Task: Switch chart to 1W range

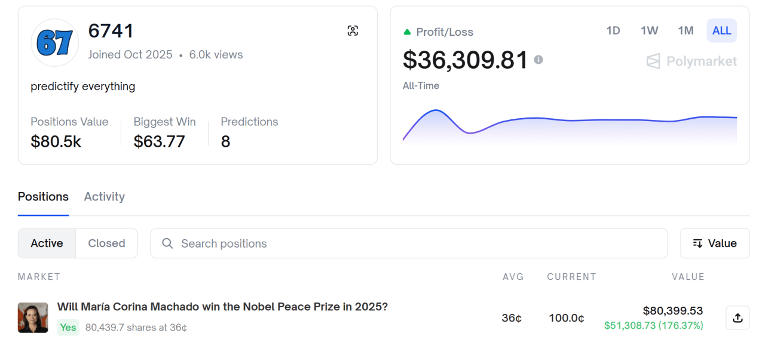Action: (x=649, y=31)
